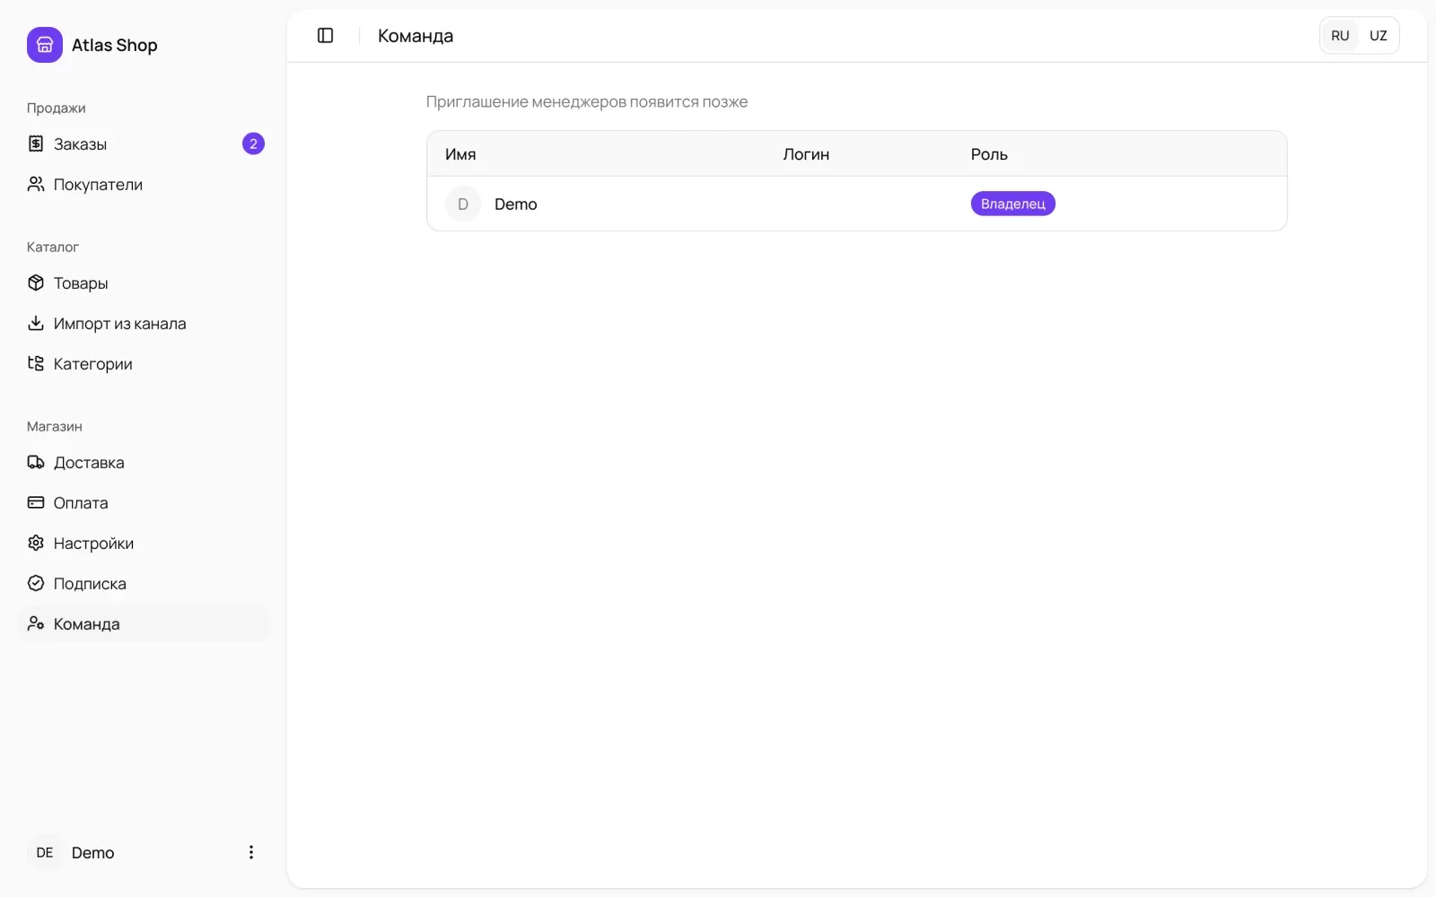The image size is (1436, 897).
Task: Click the Atlas Shop title text
Action: pos(115,45)
